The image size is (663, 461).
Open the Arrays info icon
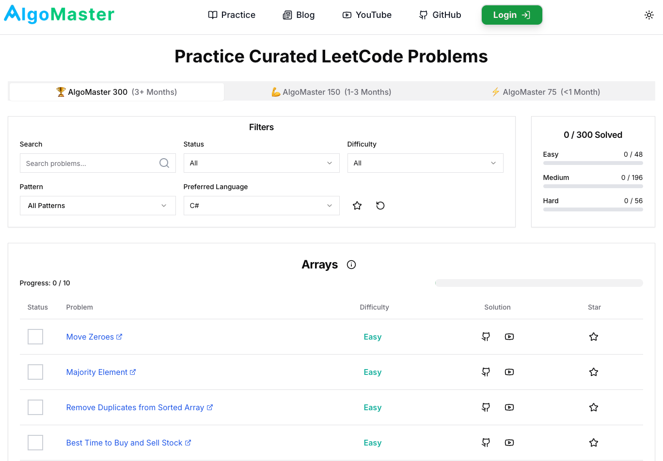351,265
